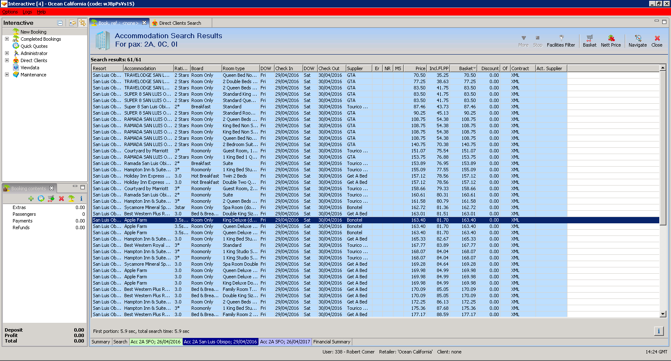Screen dimensions: 671x361
Task: Click the results vertical scrollbar thumb
Action: pyautogui.click(x=663, y=148)
